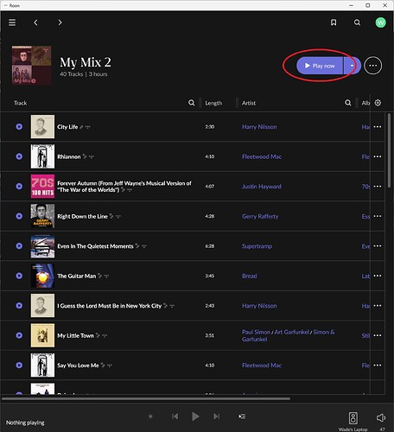Open more options for Rhiannon
The width and height of the screenshot is (394, 432).
(378, 156)
